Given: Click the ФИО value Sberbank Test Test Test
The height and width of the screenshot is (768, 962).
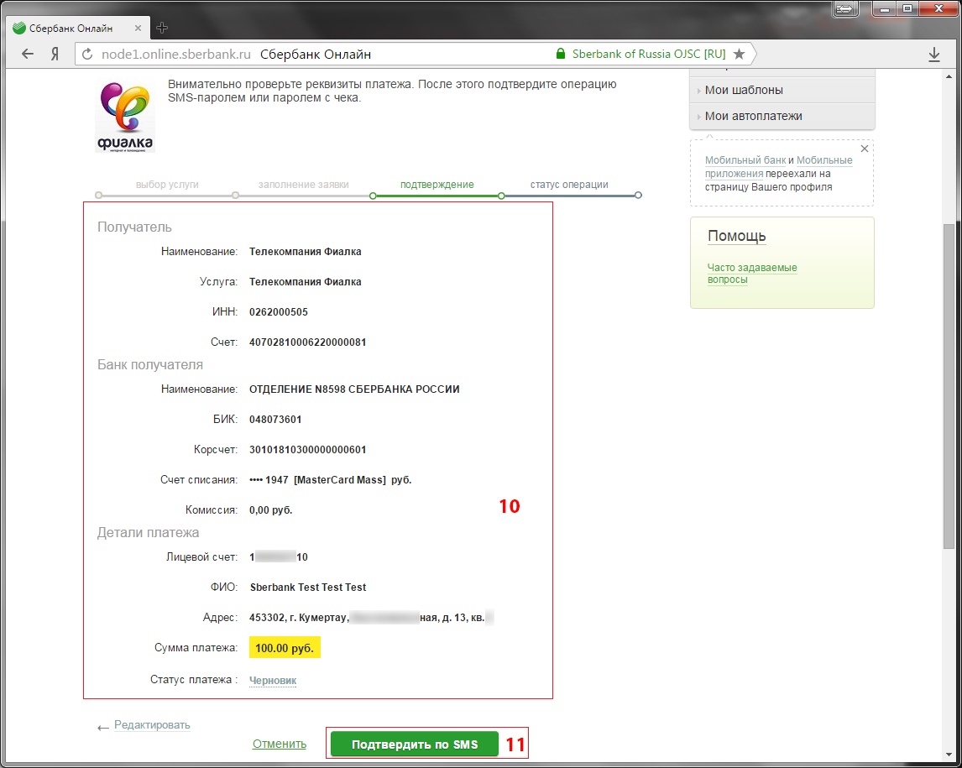Looking at the screenshot, I should click(x=308, y=588).
